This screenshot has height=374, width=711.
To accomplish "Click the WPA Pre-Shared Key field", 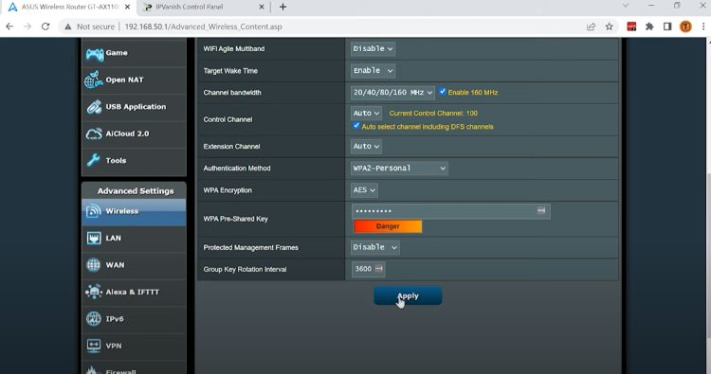I will pos(450,211).
